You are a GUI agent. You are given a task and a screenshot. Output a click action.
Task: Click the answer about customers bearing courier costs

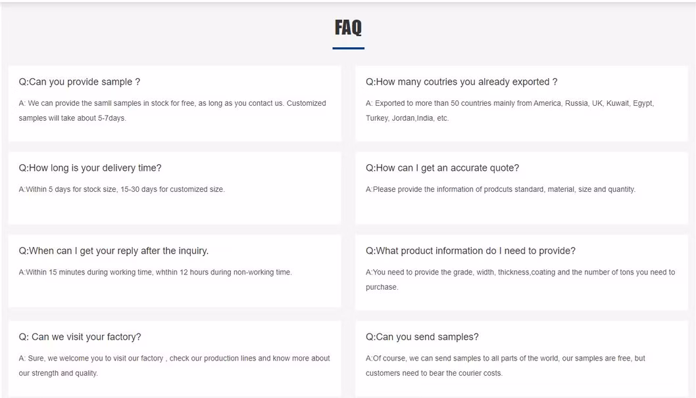506,366
